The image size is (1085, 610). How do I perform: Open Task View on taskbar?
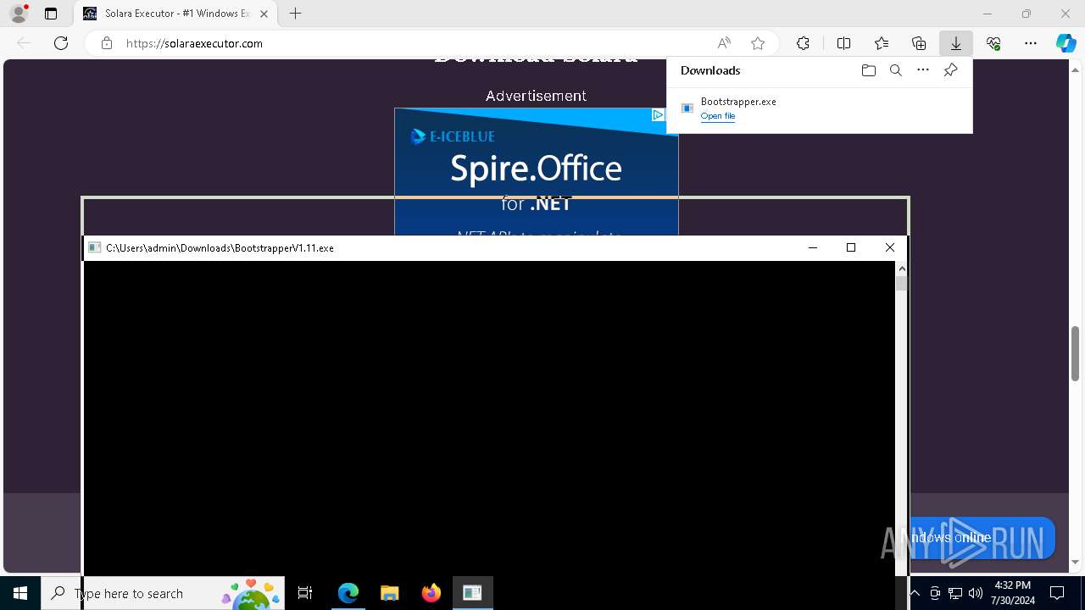pos(305,593)
